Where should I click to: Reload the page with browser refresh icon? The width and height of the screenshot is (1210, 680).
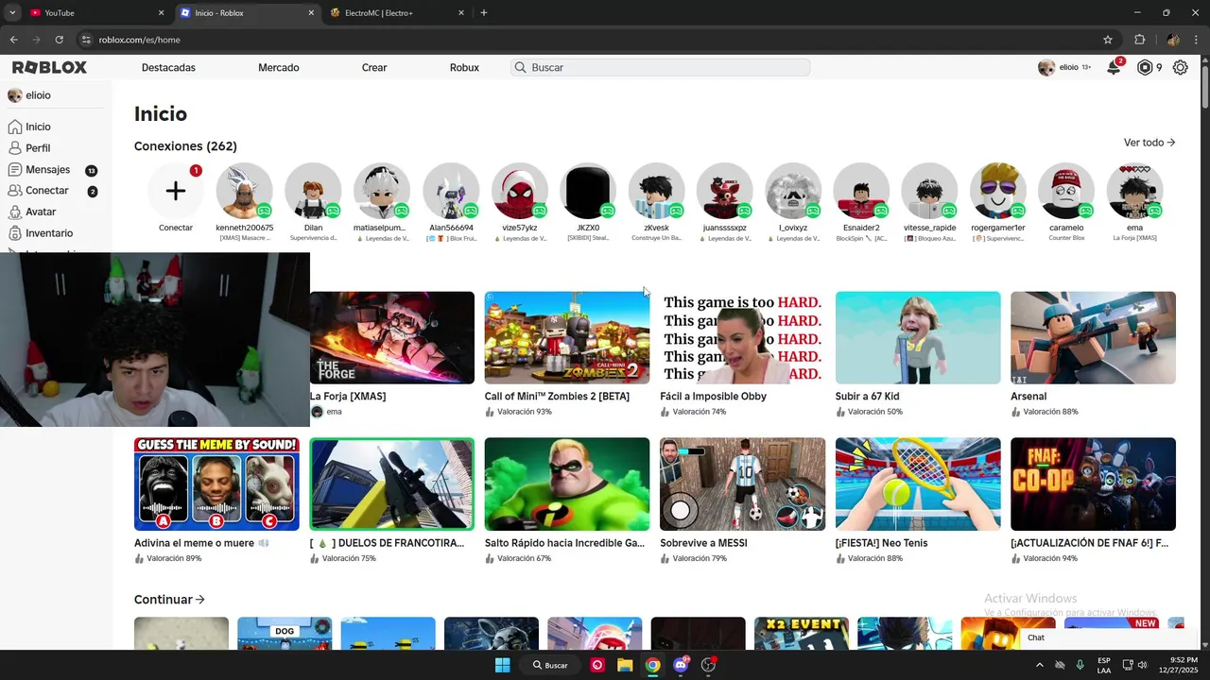[59, 40]
